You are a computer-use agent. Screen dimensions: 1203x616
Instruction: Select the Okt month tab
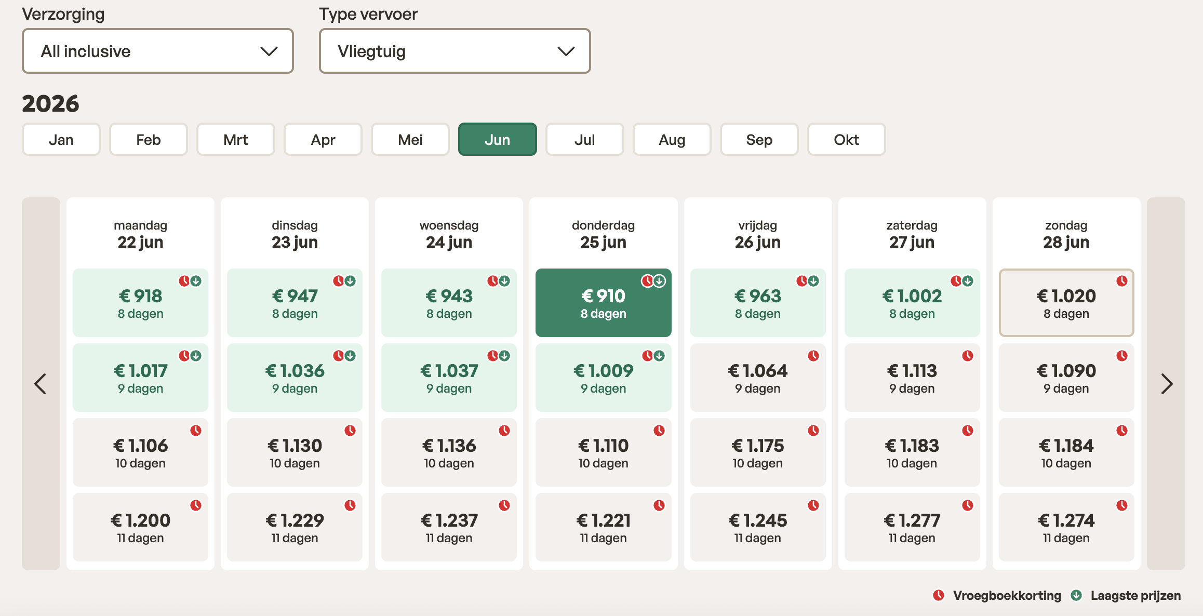point(846,140)
